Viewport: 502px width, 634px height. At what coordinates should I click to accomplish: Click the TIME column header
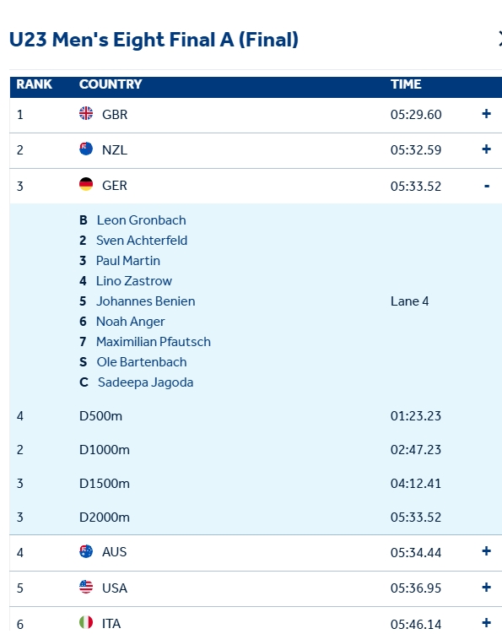tap(406, 84)
